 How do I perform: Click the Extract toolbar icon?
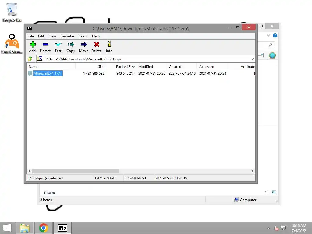click(x=45, y=47)
